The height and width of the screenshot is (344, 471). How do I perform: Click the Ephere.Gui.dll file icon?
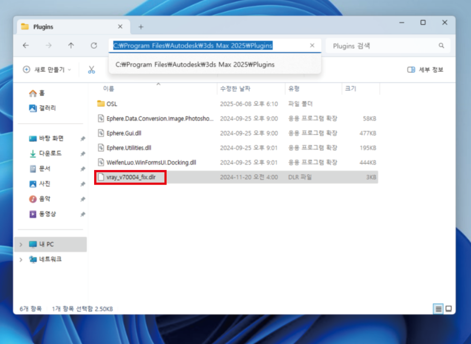point(101,133)
